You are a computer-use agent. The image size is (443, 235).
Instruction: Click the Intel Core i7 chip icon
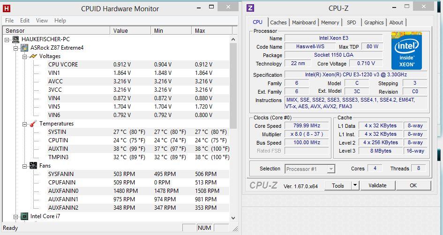[24, 216]
